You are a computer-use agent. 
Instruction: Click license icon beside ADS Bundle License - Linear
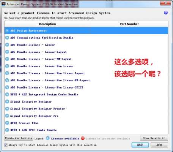[x=7, y=45]
